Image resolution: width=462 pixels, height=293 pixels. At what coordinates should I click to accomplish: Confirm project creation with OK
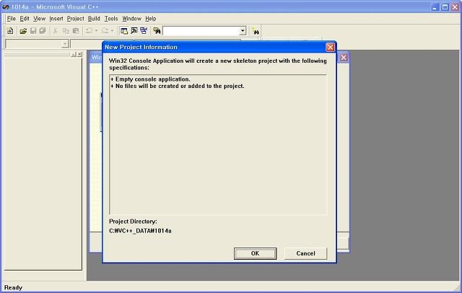coord(255,253)
